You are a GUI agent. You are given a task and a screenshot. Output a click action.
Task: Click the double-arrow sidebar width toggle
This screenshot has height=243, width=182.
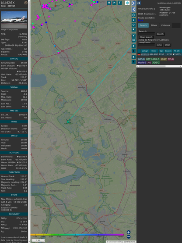tap(139, 3)
